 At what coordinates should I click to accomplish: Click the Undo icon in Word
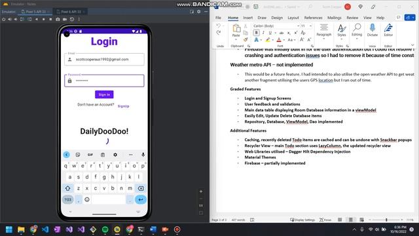[x=218, y=26]
